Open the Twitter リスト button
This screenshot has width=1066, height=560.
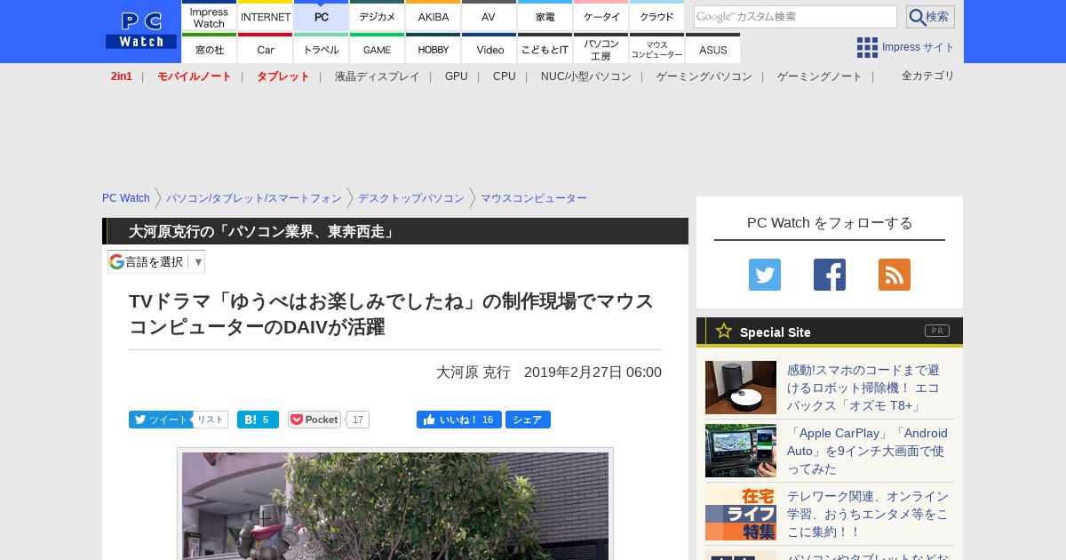pyautogui.click(x=211, y=420)
